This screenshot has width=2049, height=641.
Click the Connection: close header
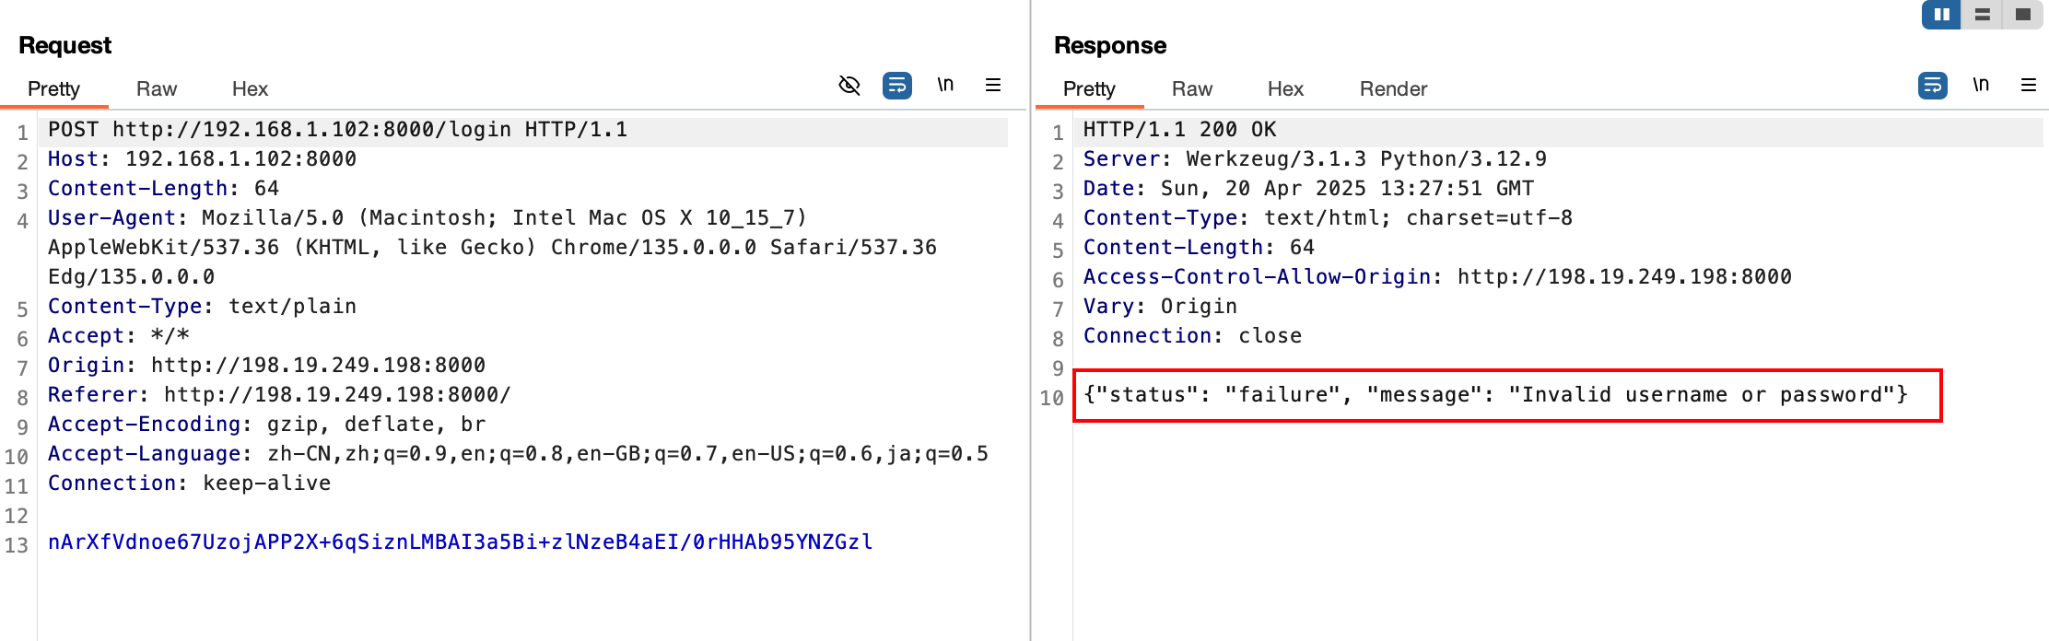[x=1193, y=336]
